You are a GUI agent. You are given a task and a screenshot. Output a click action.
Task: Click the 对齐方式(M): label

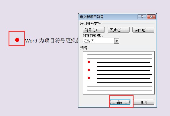(93, 35)
